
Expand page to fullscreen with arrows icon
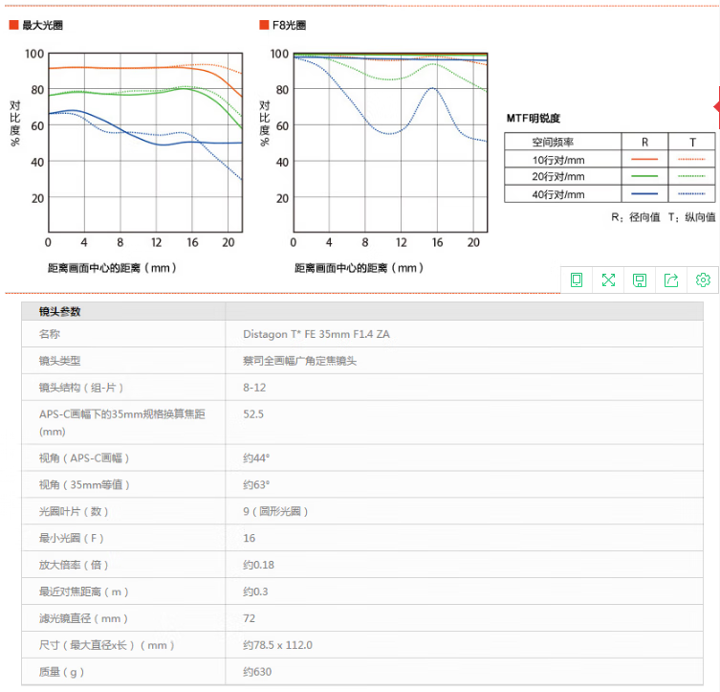608,279
